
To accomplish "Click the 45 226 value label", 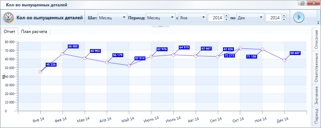I will [51, 65].
